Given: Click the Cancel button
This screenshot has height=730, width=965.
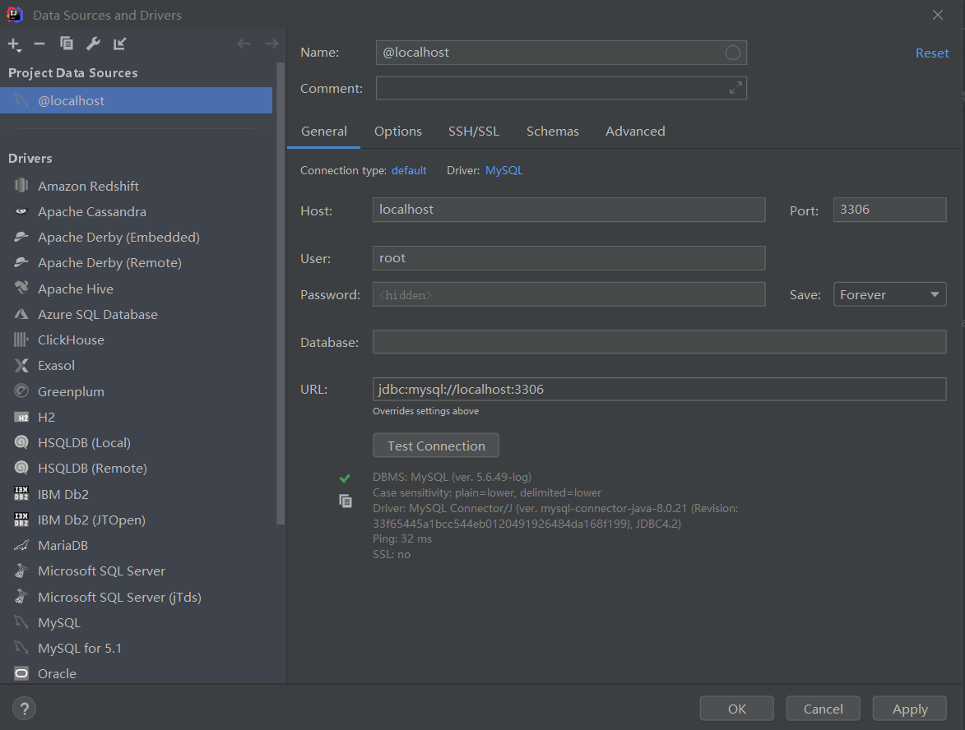Looking at the screenshot, I should pyautogui.click(x=823, y=709).
